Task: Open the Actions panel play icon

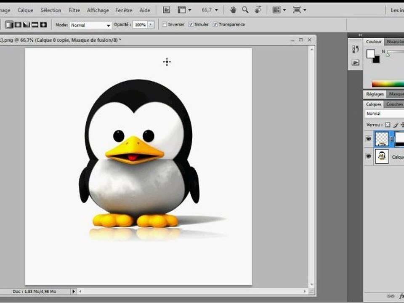Action: [356, 63]
